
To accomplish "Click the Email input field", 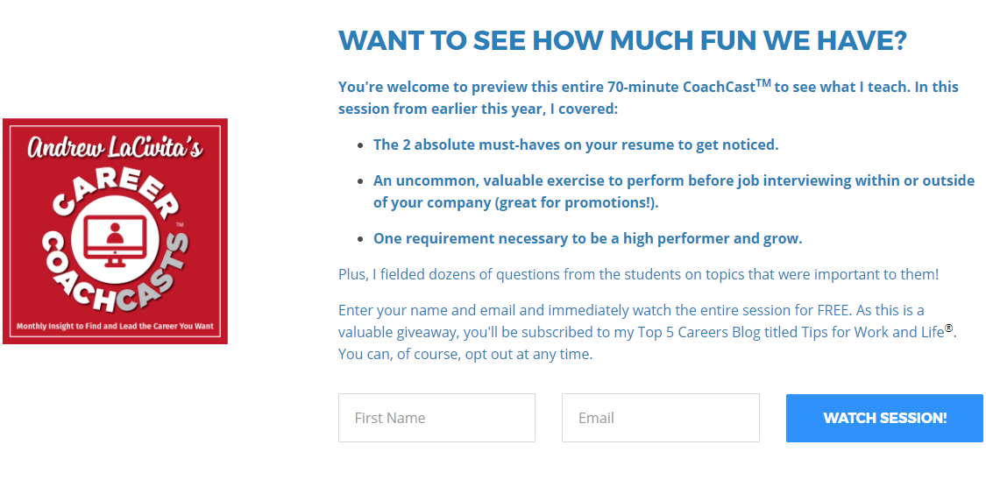I will click(660, 418).
